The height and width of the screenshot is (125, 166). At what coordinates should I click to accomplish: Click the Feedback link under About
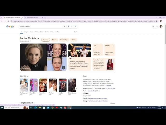113,103
